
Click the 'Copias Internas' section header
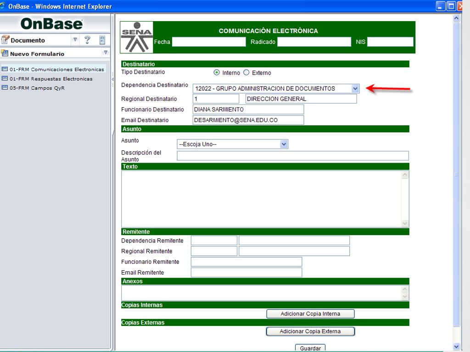265,305
